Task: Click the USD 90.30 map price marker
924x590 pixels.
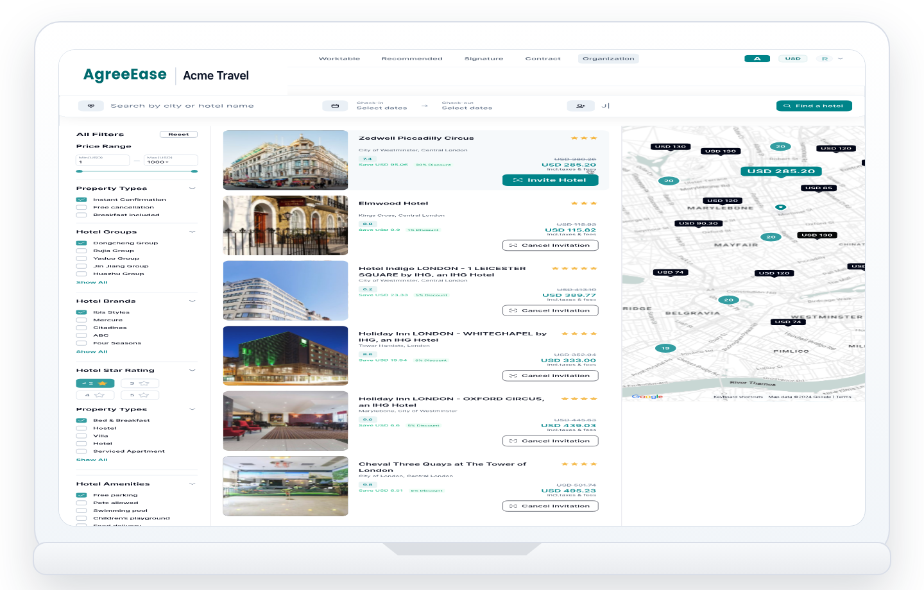Action: (x=699, y=223)
